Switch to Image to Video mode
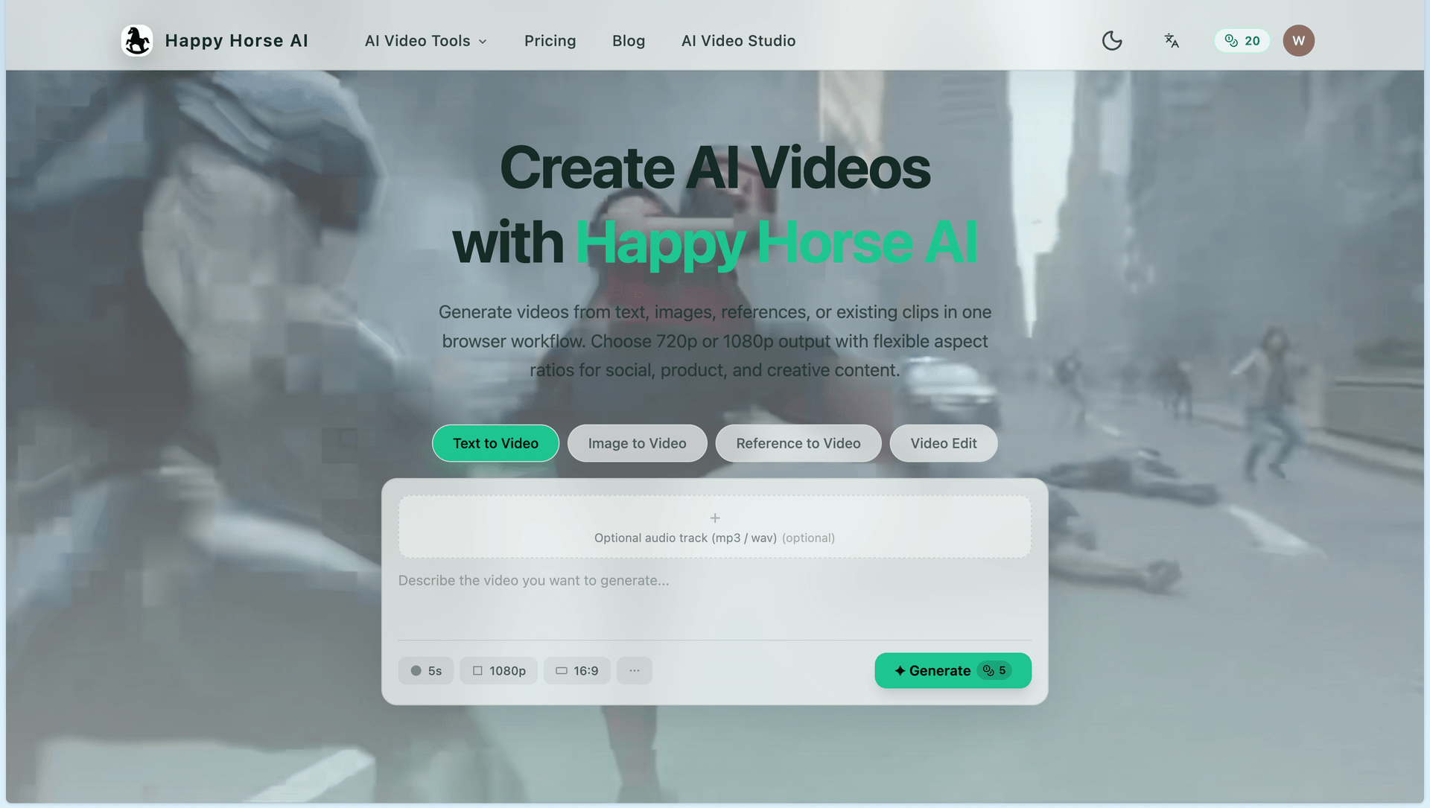The image size is (1430, 808). pyautogui.click(x=637, y=443)
